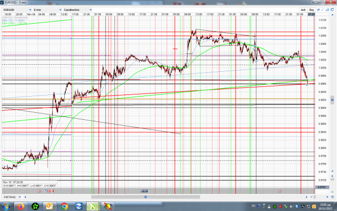Image resolution: width=337 pixels, height=211 pixels.
Task: Click the Sell button
Action: [303, 10]
